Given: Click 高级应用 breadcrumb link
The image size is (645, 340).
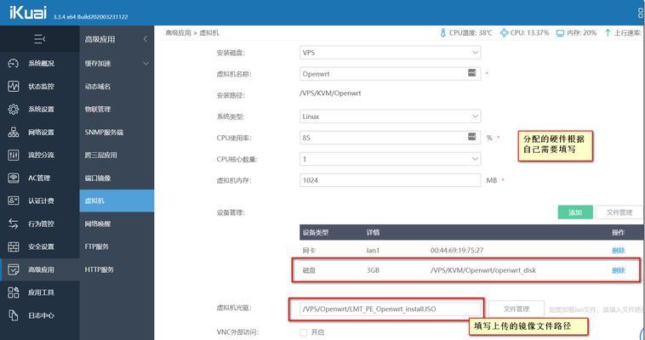Looking at the screenshot, I should pyautogui.click(x=178, y=33).
